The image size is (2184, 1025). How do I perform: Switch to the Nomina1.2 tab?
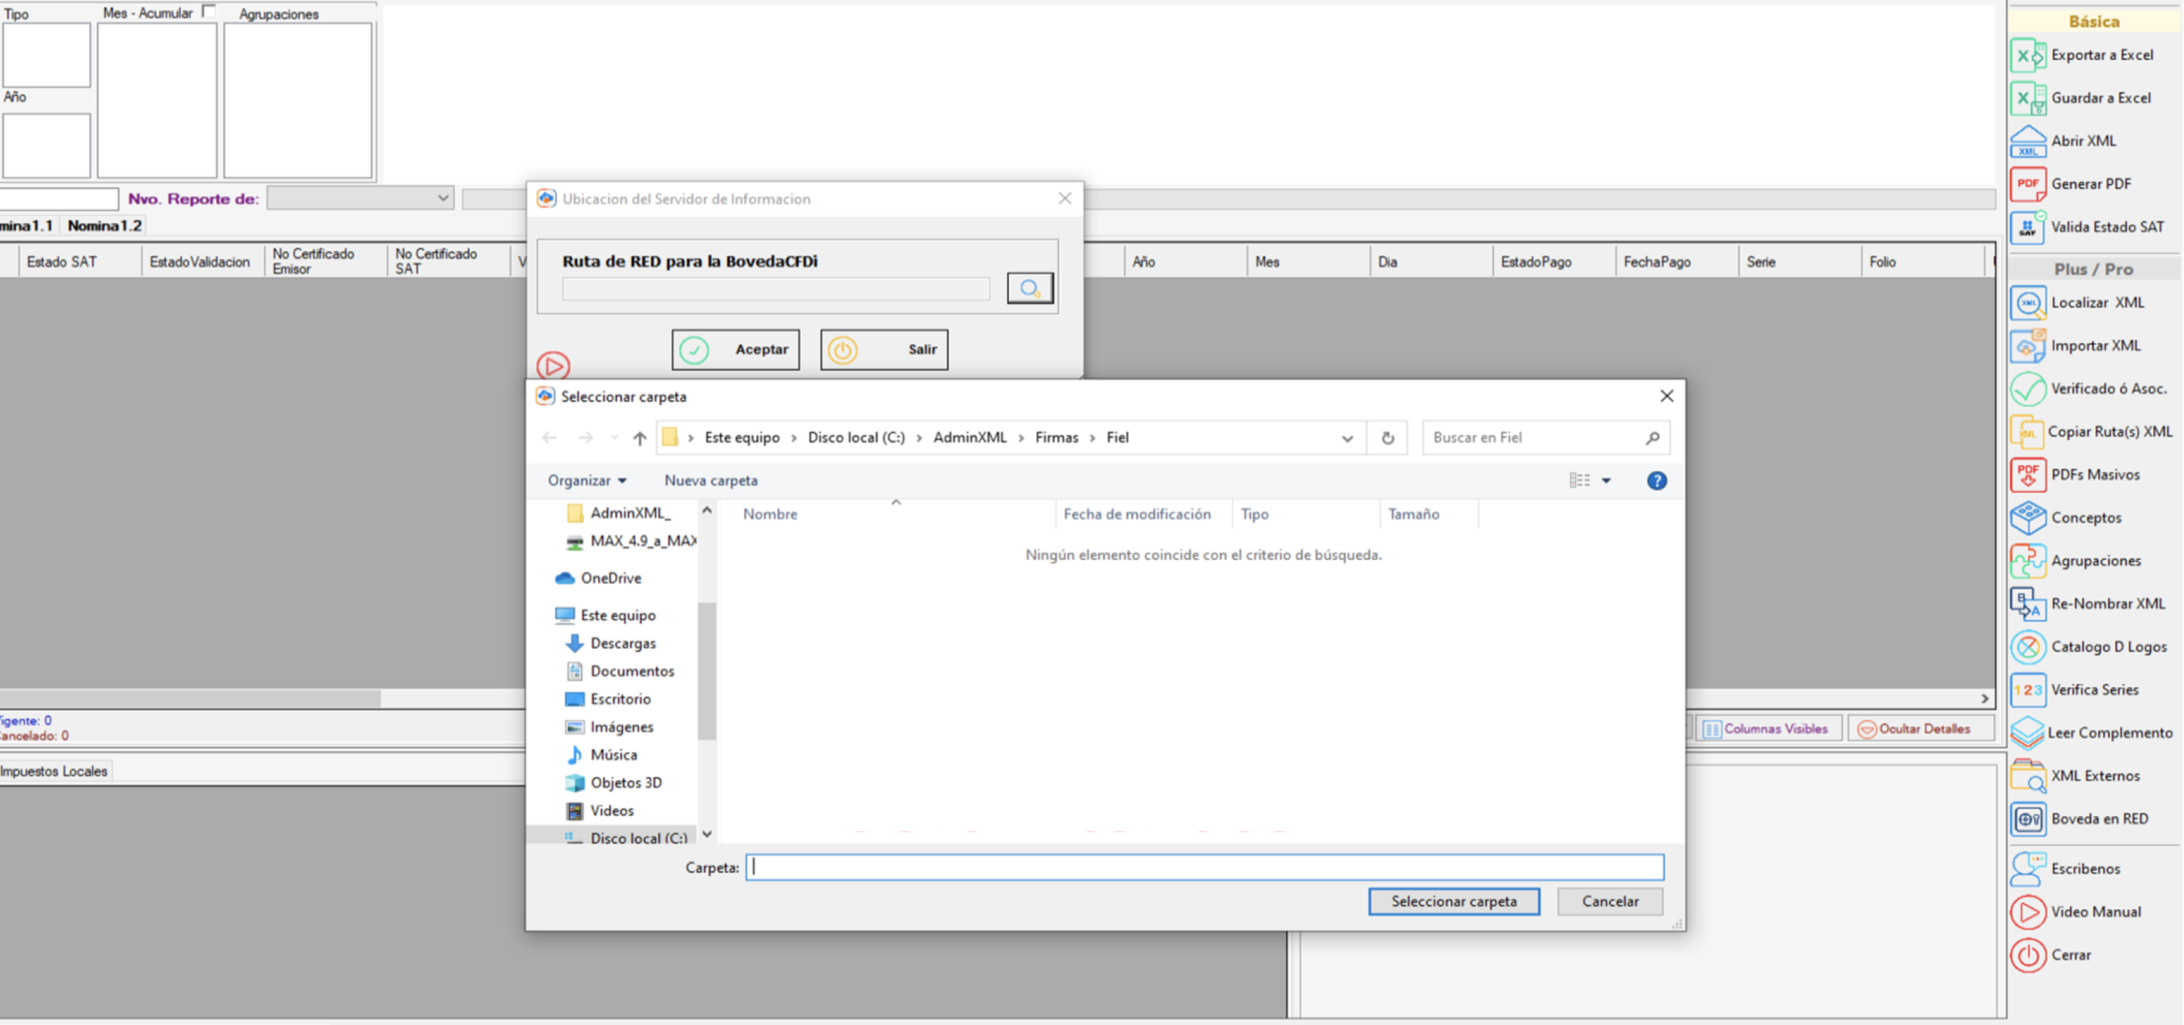(x=104, y=226)
